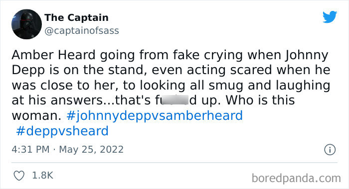
Task: Click the word "Johnny" in the tweet
Action: (x=307, y=56)
